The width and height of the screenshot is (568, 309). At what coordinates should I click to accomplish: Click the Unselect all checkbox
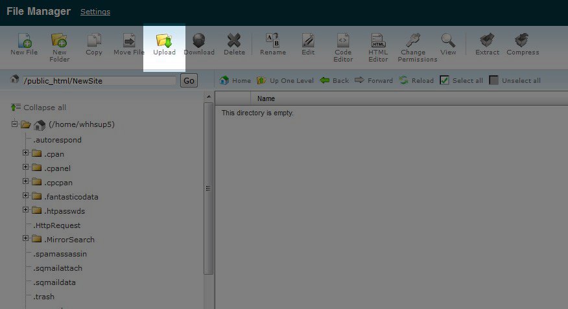(493, 80)
